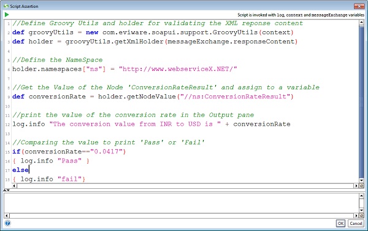
Task: Click the corner icon beside the editor horizontal scrollbar
Action: pos(362,186)
